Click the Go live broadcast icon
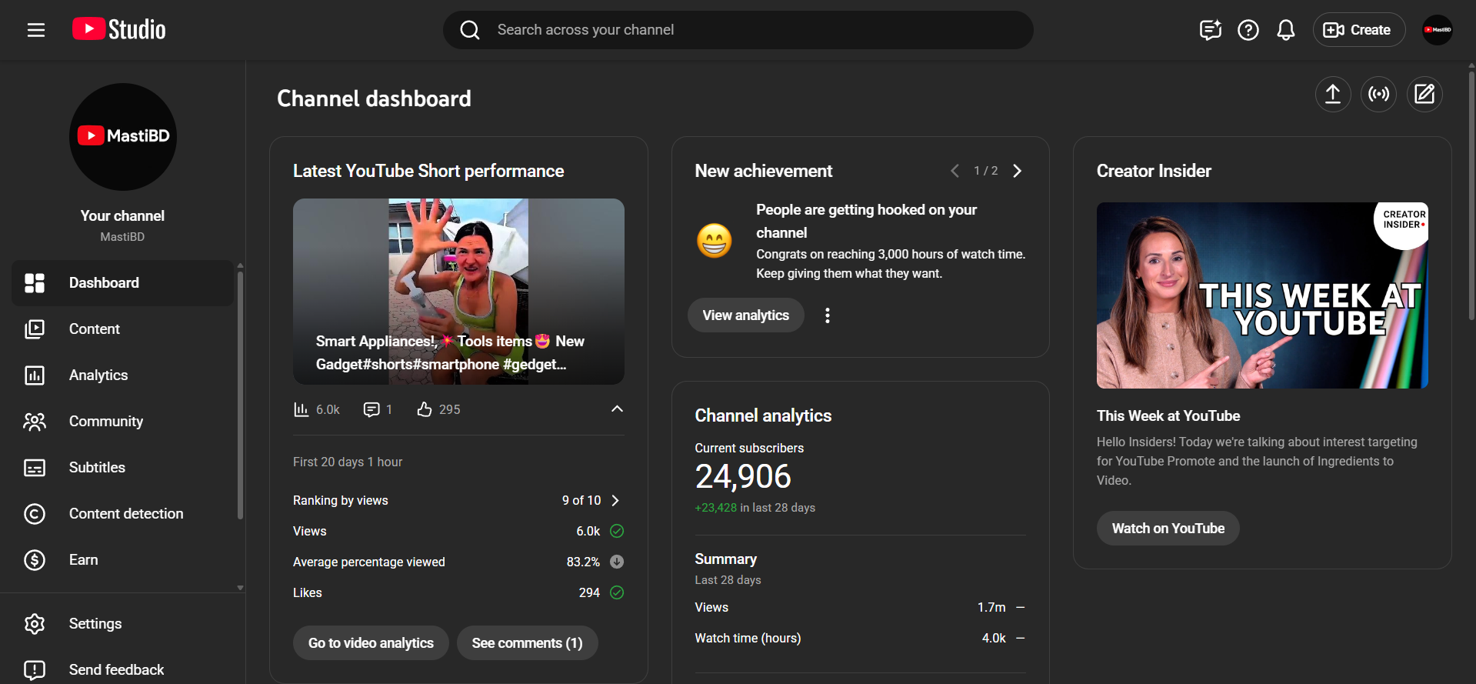The image size is (1476, 684). pos(1378,94)
